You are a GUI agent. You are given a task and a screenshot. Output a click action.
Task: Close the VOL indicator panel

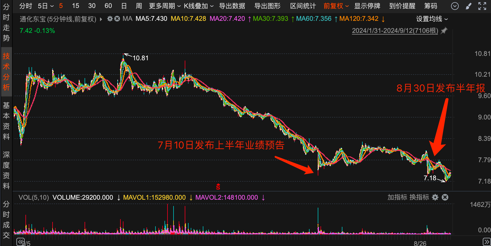445,197
